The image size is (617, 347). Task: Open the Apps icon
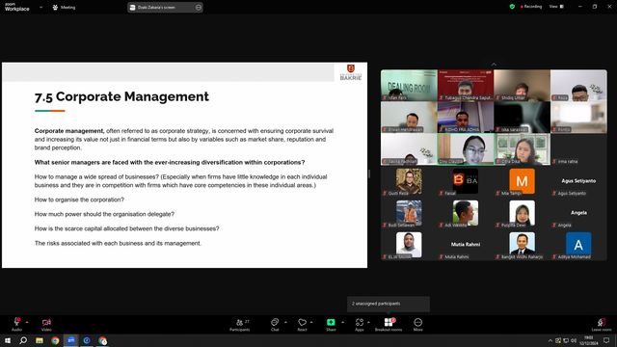(360, 322)
